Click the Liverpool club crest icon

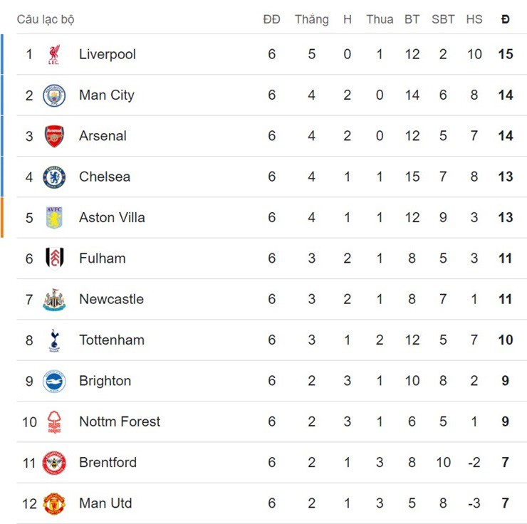(x=54, y=54)
